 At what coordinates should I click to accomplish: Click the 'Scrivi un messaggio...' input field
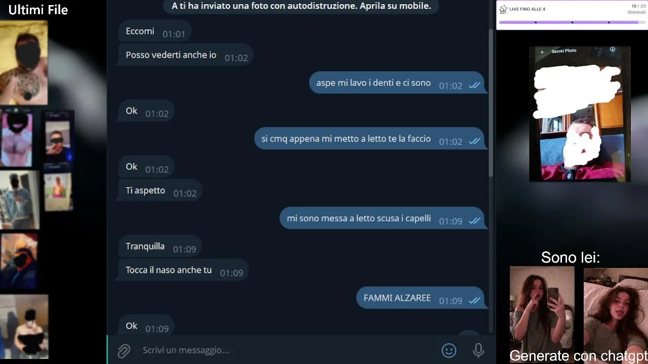pos(289,350)
